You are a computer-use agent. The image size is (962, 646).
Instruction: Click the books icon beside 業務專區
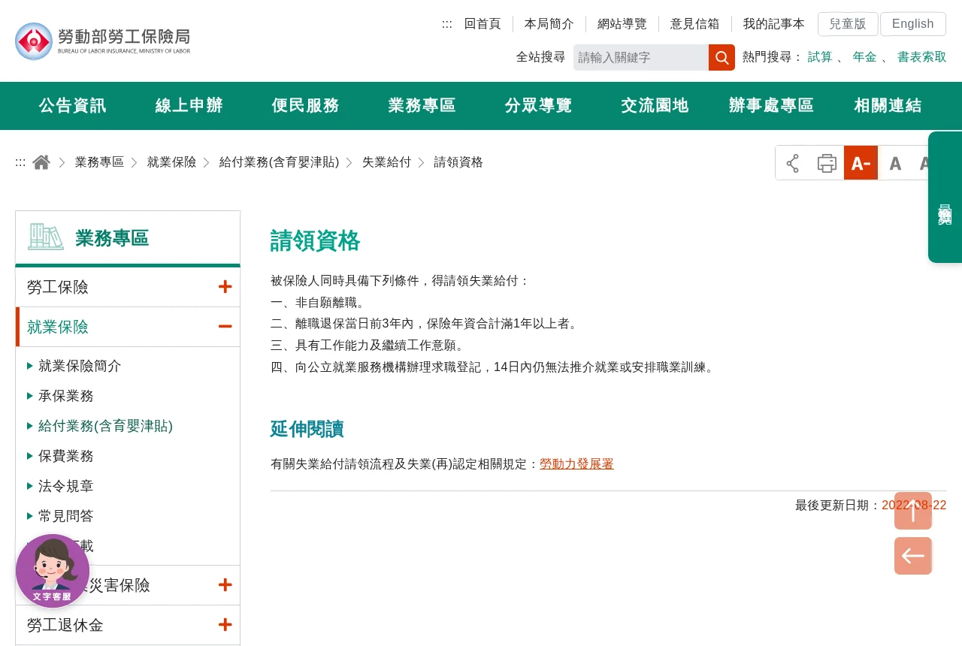(x=46, y=237)
